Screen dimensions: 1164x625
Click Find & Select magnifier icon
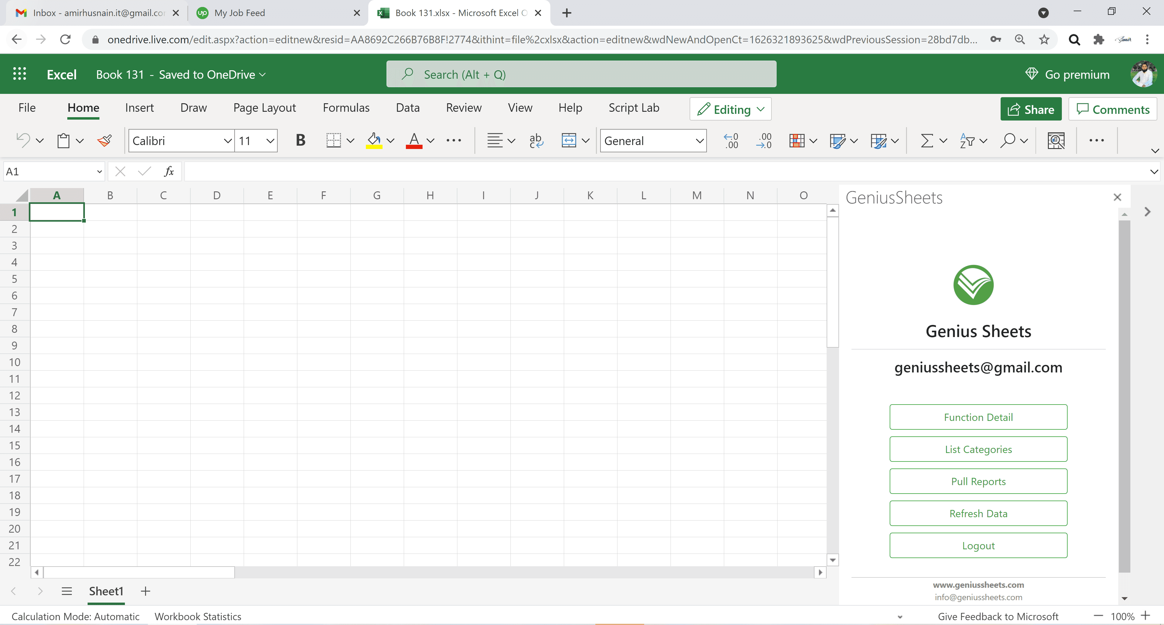click(x=1007, y=141)
